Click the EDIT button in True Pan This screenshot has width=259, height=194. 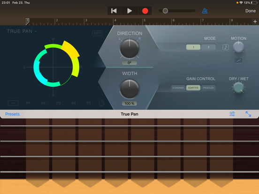(97, 33)
